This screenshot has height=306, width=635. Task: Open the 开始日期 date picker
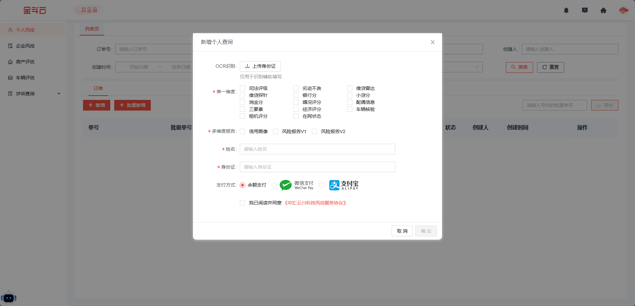coord(139,67)
